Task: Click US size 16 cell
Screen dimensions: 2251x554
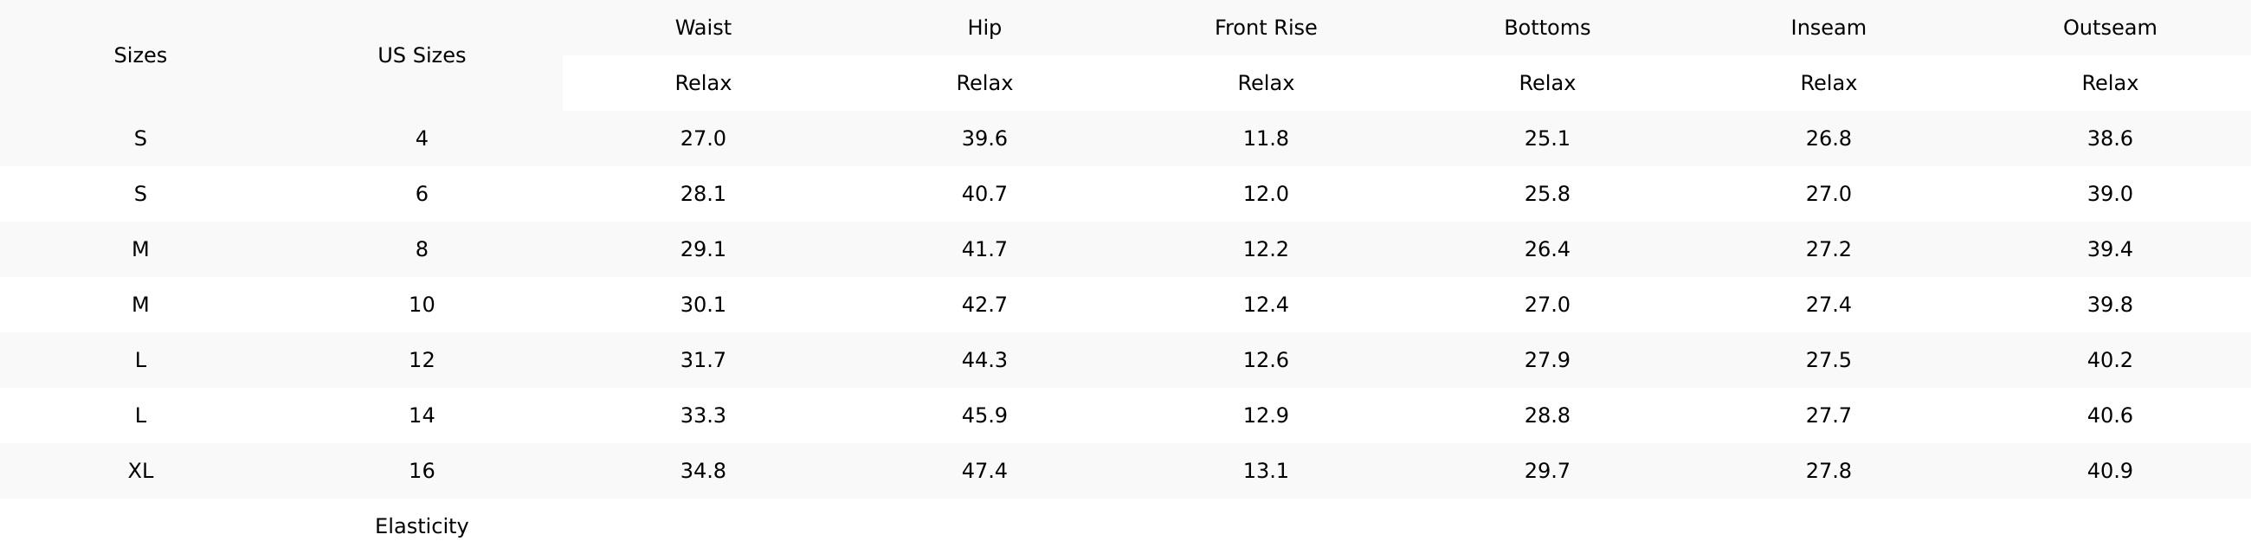Action: pyautogui.click(x=421, y=471)
